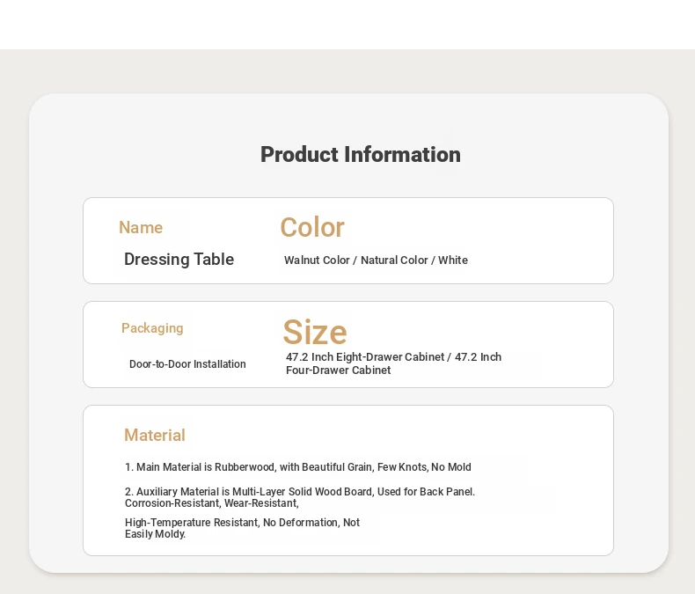This screenshot has height=594, width=695.
Task: Select the Color heading
Action: pos(312,227)
